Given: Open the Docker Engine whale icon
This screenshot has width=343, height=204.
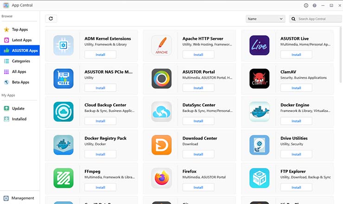Looking at the screenshot, I should [259, 112].
